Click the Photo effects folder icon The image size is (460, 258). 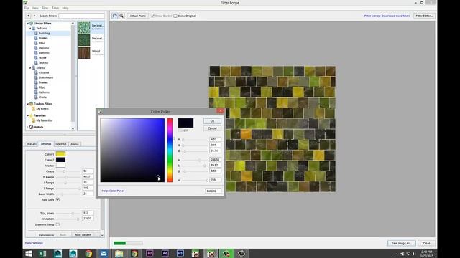click(x=36, y=97)
